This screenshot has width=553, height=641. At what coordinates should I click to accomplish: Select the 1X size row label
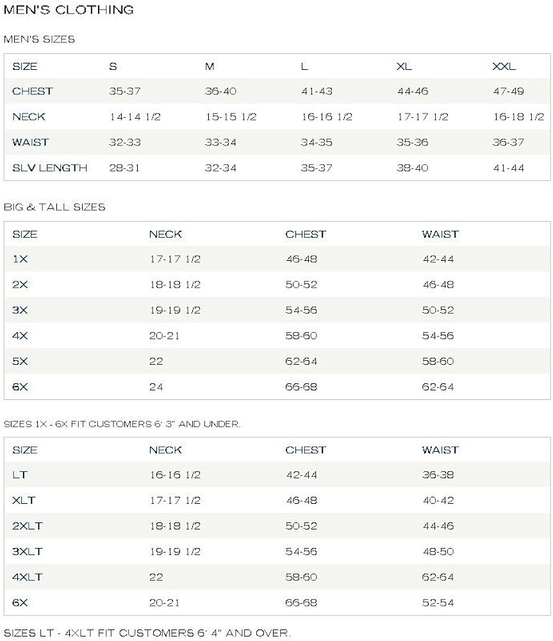(20, 259)
